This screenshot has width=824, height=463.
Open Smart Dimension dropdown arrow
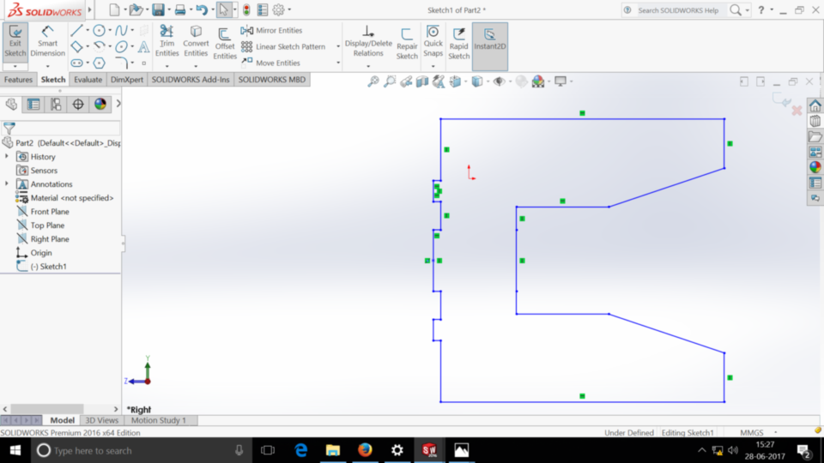tap(47, 67)
